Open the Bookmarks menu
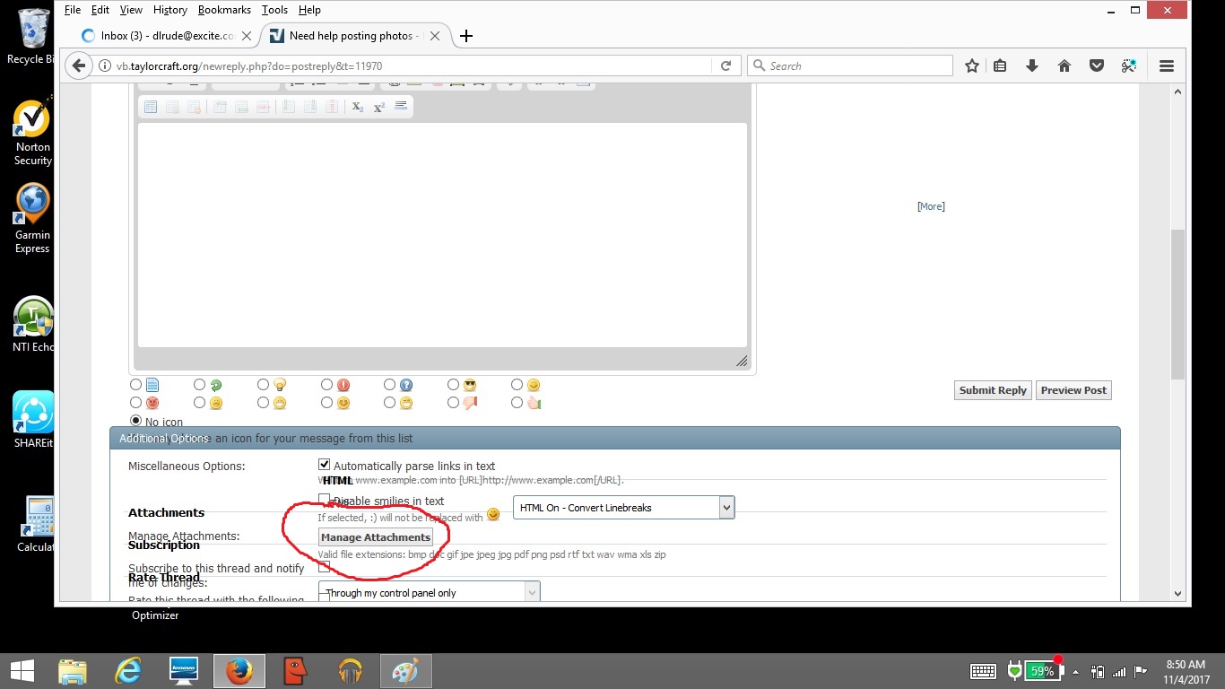 [x=224, y=10]
